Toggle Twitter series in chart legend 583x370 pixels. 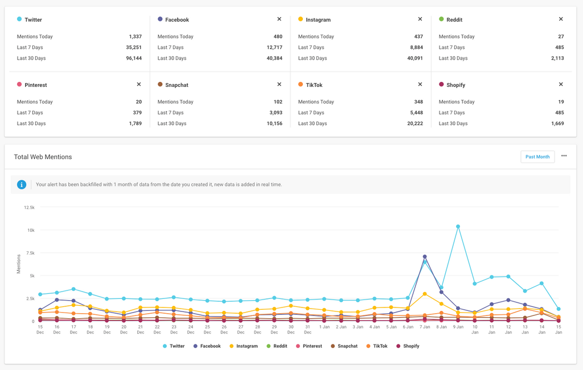point(174,346)
